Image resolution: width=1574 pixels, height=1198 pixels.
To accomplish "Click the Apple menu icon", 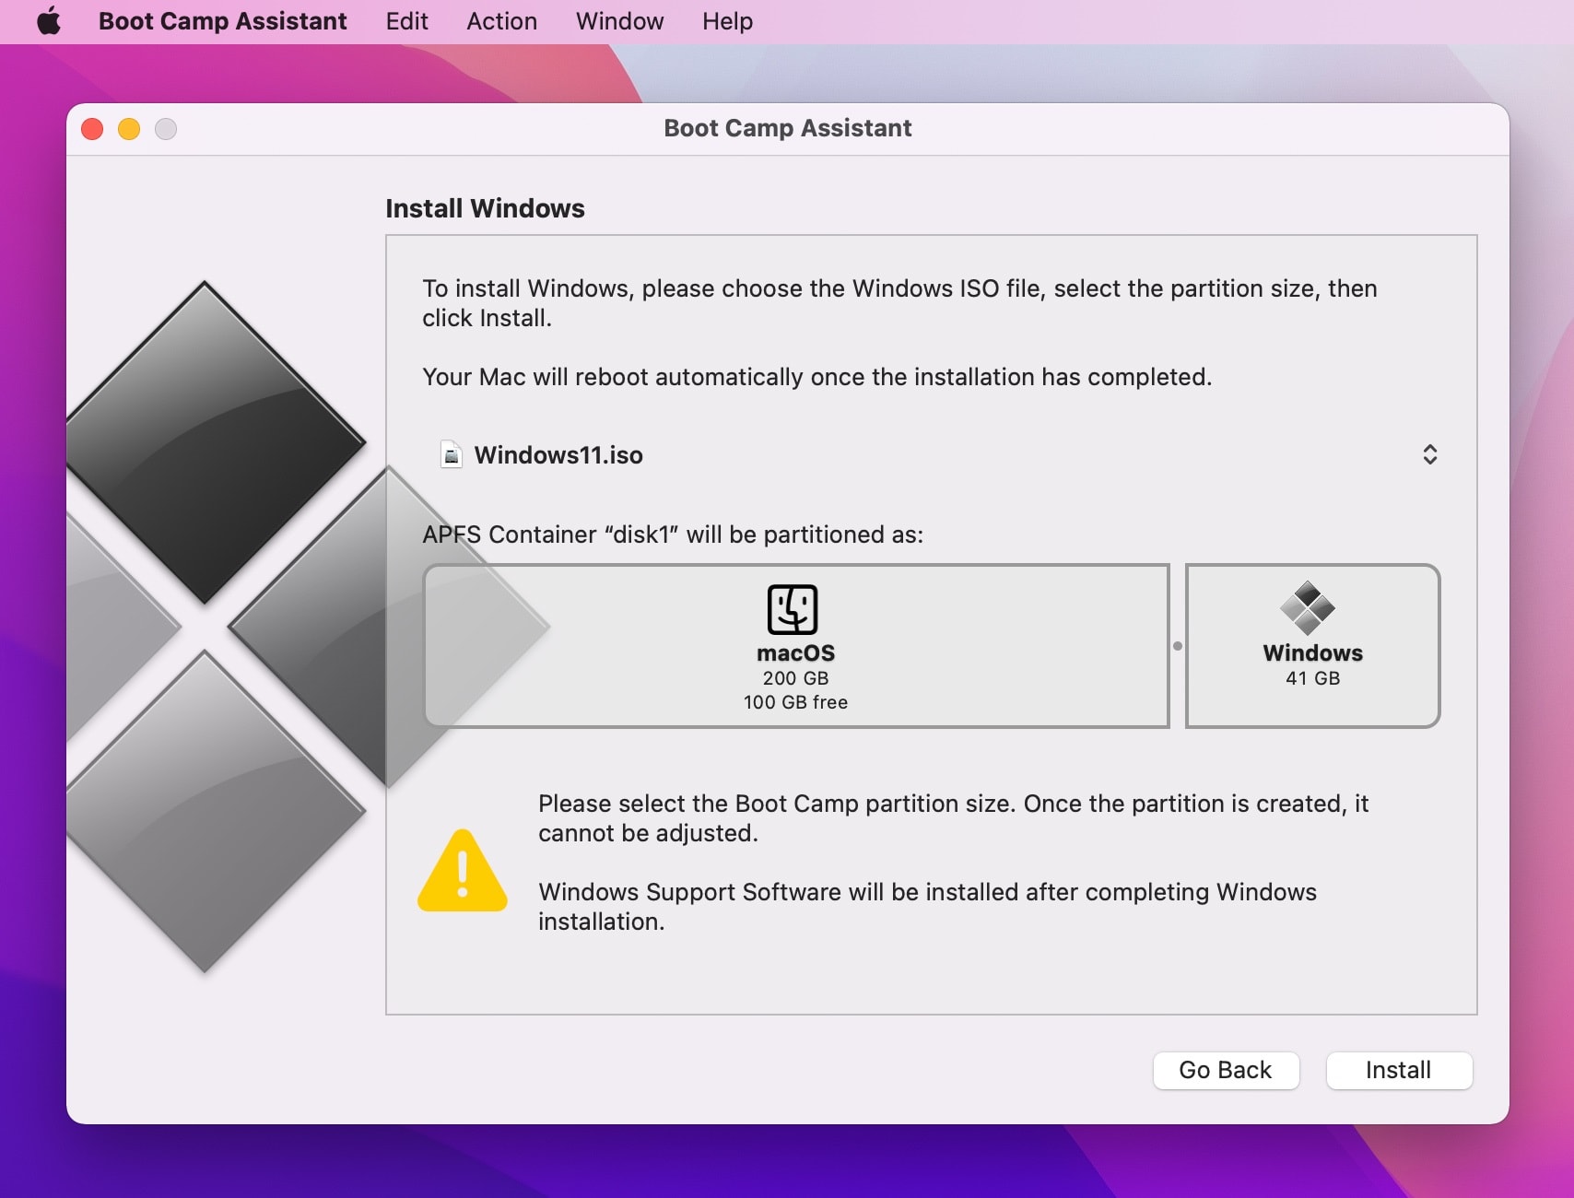I will [x=51, y=20].
